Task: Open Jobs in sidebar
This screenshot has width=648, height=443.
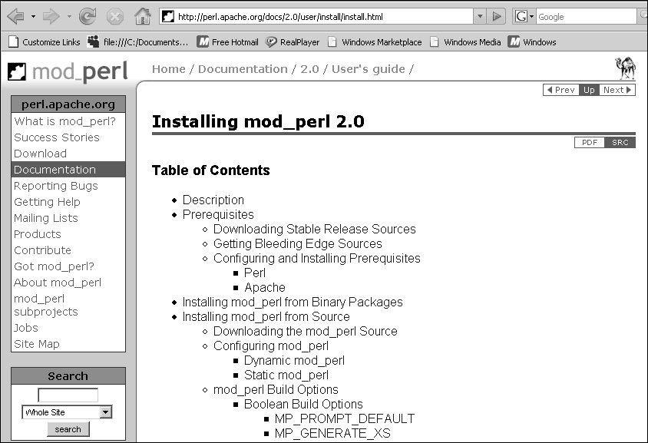Action: 25,328
